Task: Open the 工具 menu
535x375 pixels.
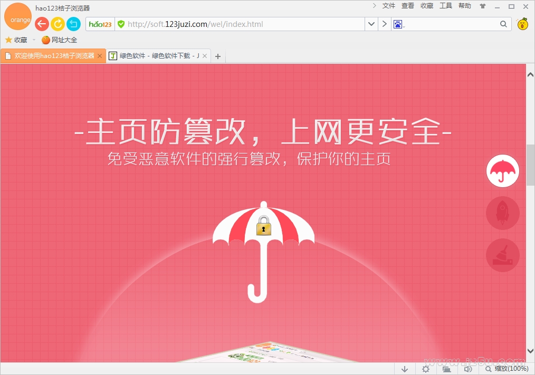Action: [446, 6]
